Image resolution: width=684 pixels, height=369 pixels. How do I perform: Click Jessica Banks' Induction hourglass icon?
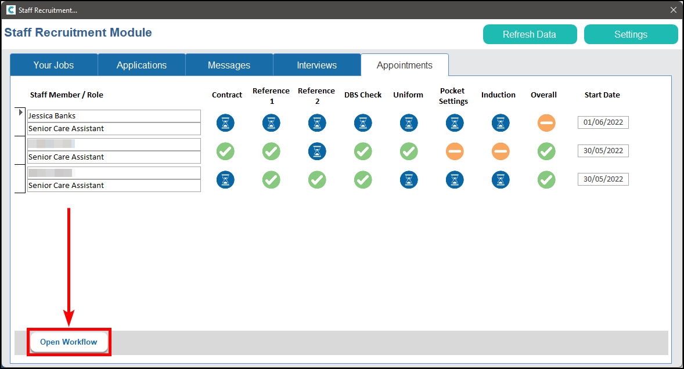click(501, 122)
